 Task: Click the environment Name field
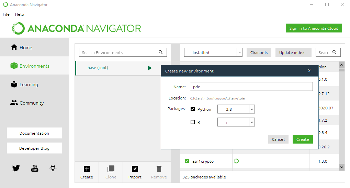point(251,87)
